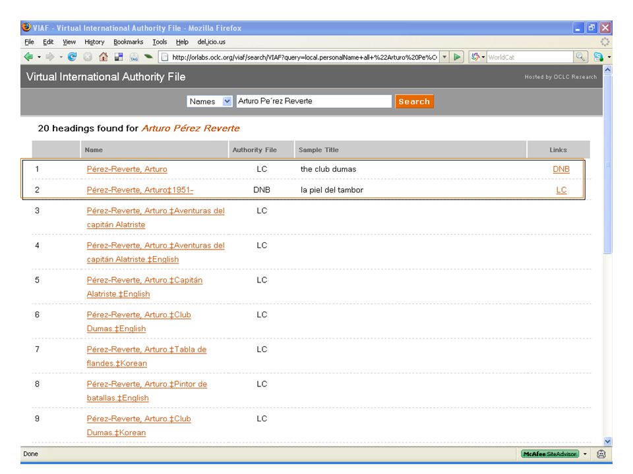Open the Bookmarks menu
The height and width of the screenshot is (474, 633).
pos(129,42)
